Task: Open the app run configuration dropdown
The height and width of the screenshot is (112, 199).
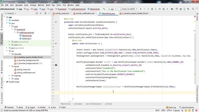Action: pyautogui.click(x=112, y=9)
